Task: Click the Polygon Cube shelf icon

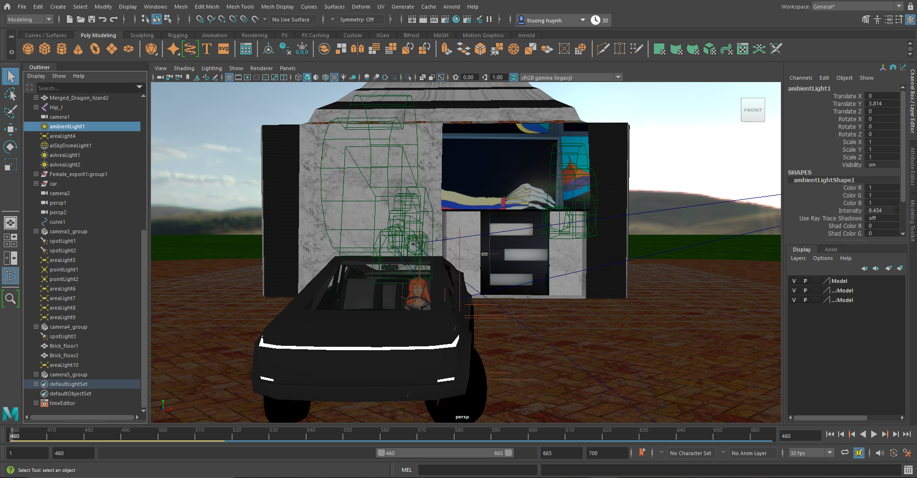Action: 45,49
